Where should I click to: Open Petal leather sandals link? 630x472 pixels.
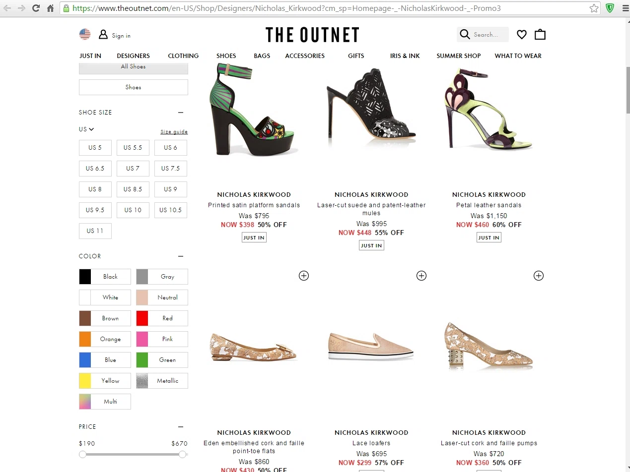point(489,205)
